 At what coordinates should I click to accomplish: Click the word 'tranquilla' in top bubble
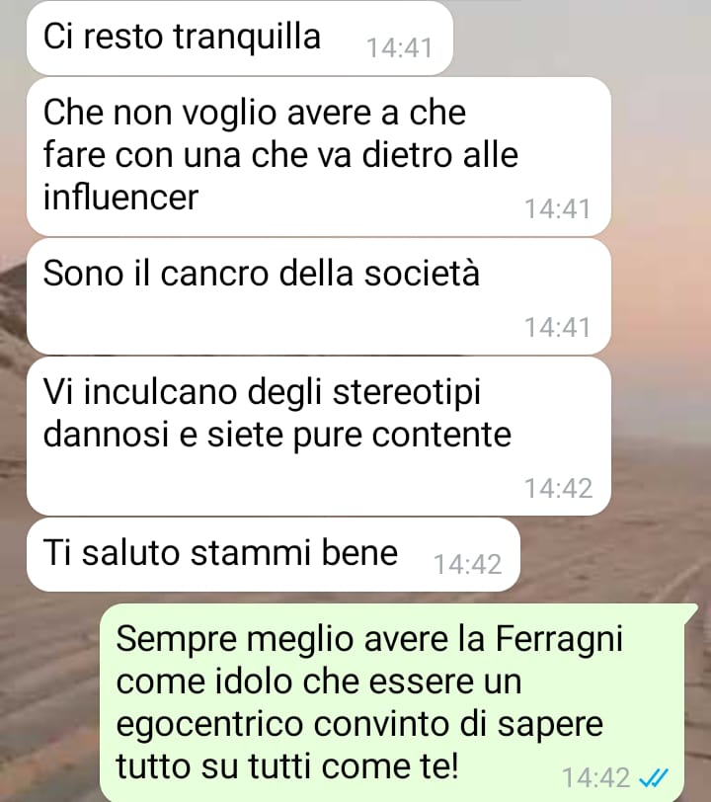(247, 37)
